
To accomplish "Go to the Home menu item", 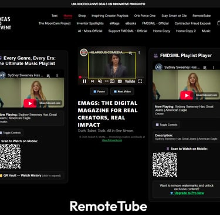I will pyautogui.click(x=68, y=16).
